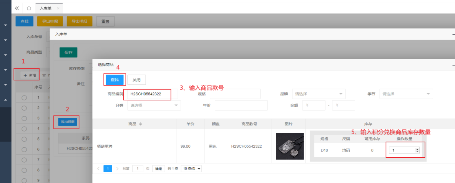Screen dimensions: 455x183
Task: Open the 季节 dropdown
Action: (x=406, y=94)
